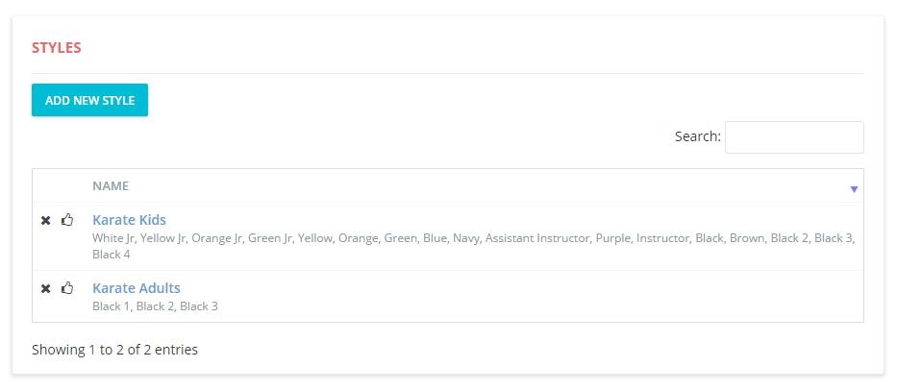Click the entries count status text

pos(114,350)
